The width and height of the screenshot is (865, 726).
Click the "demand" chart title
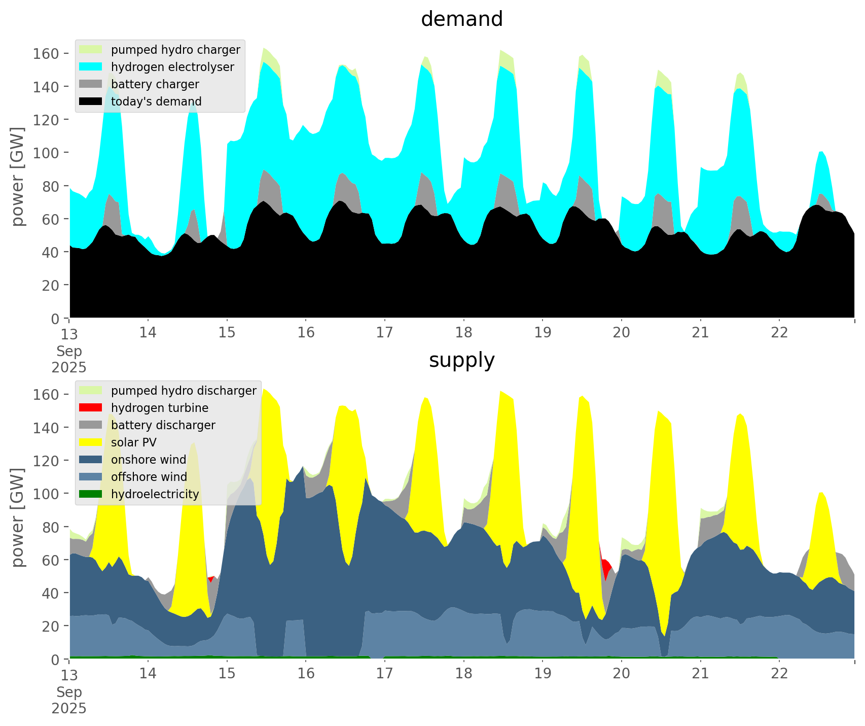[461, 19]
